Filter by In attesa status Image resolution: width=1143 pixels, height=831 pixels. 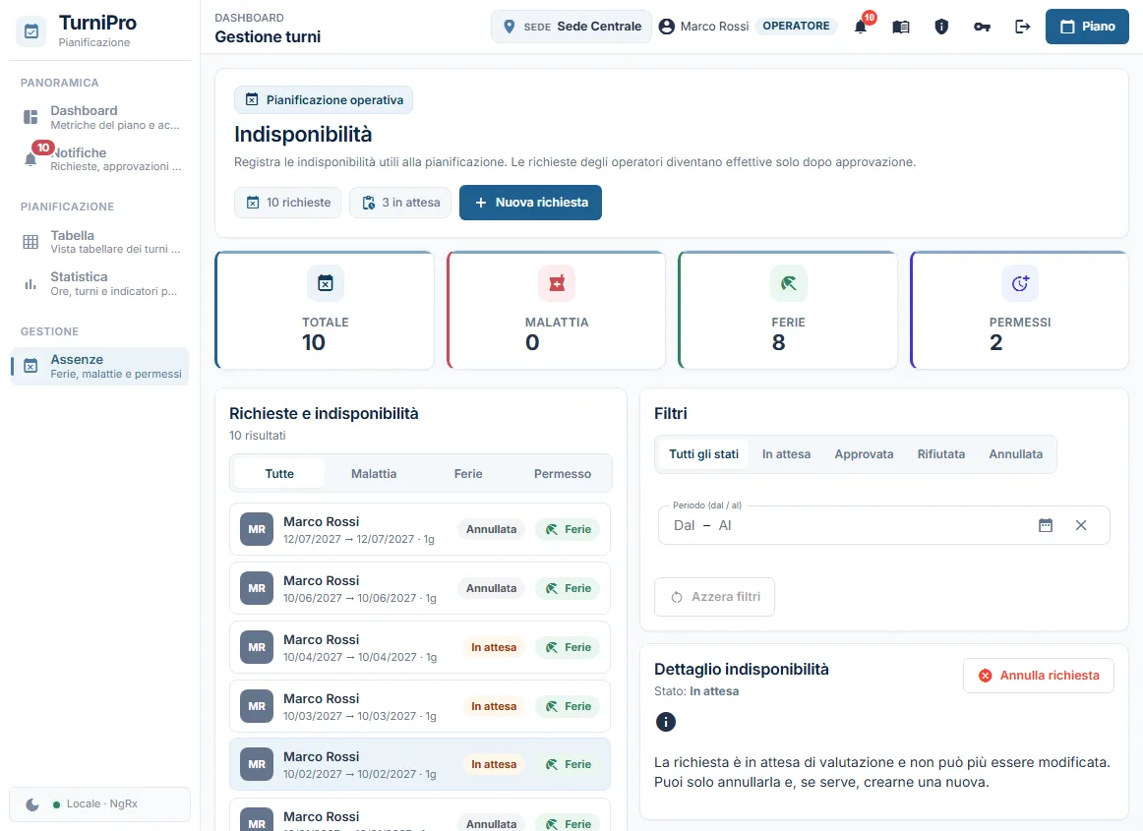tap(787, 454)
